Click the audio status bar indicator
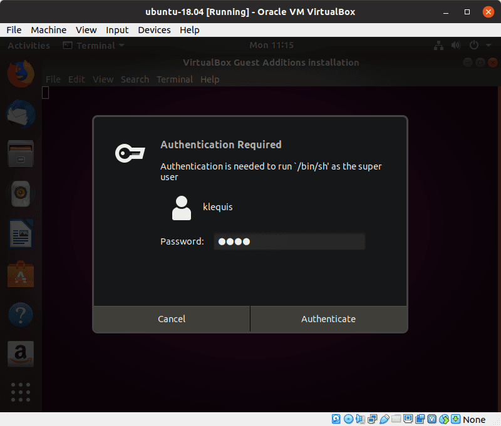501x426 pixels. click(360, 419)
